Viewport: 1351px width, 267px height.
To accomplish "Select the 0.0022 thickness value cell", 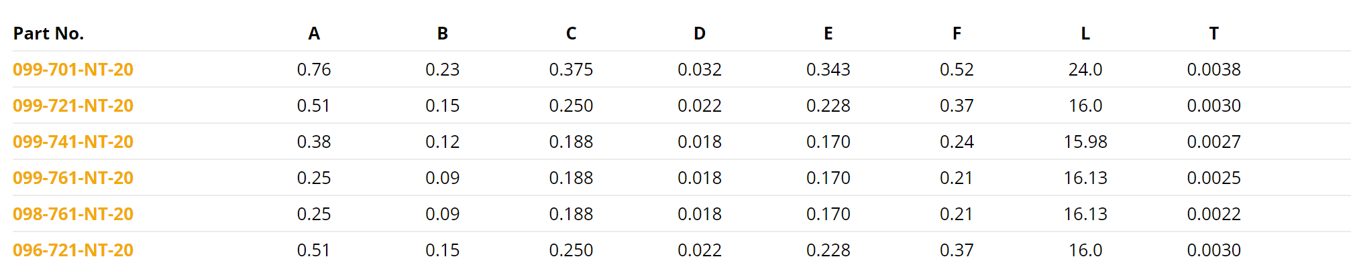I will tap(1214, 214).
